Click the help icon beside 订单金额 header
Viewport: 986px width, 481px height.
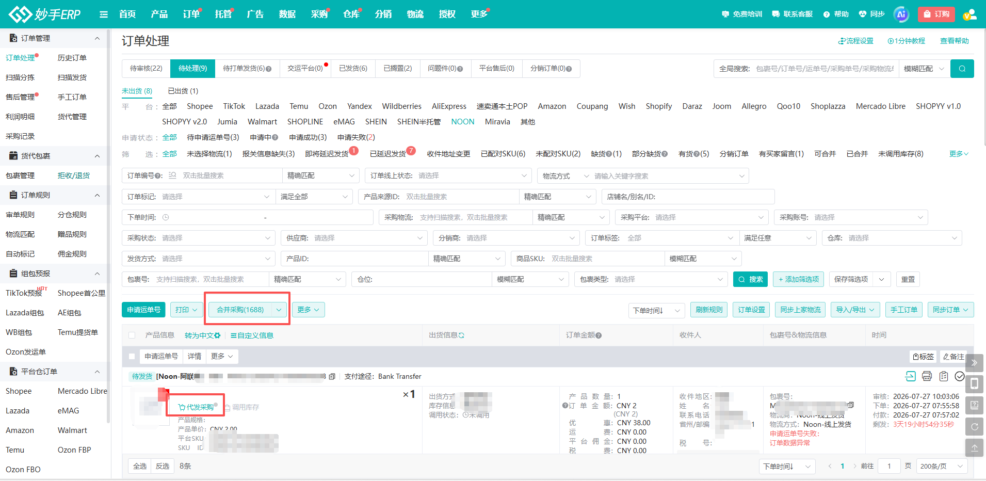click(599, 335)
